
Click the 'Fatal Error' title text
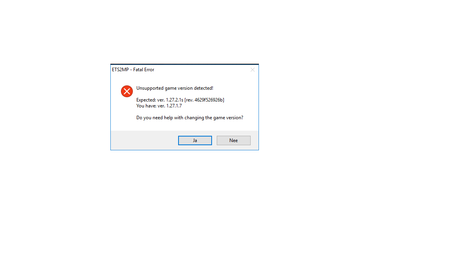coord(143,70)
